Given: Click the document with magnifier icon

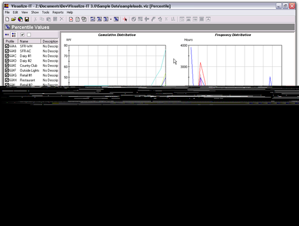Looking at the screenshot, I should pyautogui.click(x=84, y=19).
